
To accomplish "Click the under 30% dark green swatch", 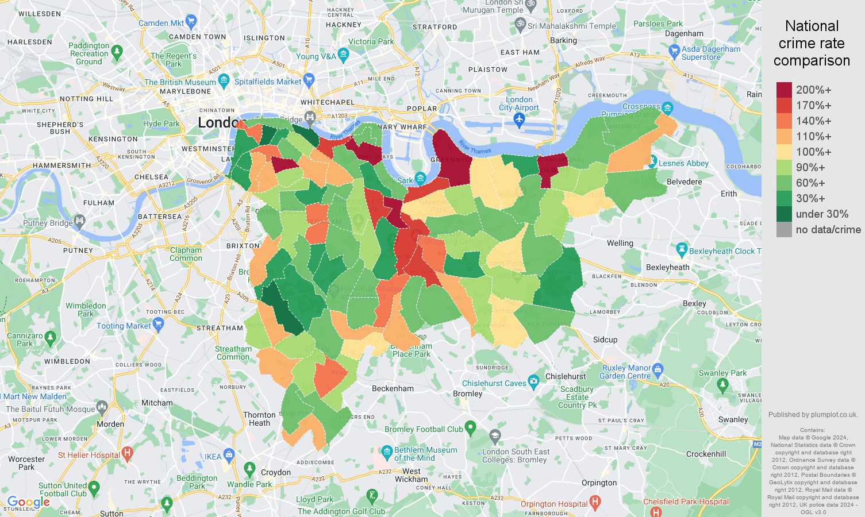I will pyautogui.click(x=784, y=214).
